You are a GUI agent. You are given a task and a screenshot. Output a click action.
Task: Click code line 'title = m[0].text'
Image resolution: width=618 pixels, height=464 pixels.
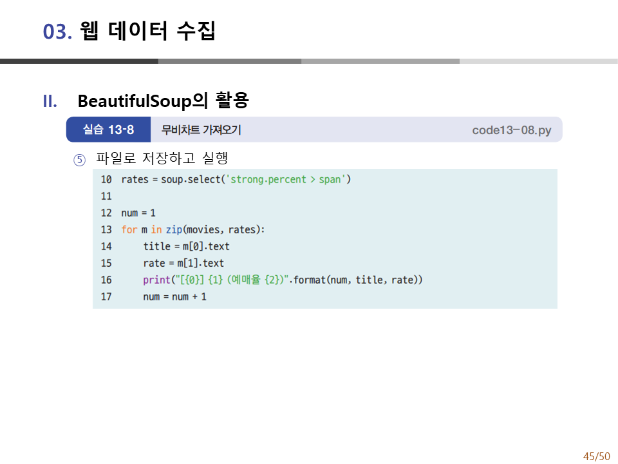click(x=186, y=247)
